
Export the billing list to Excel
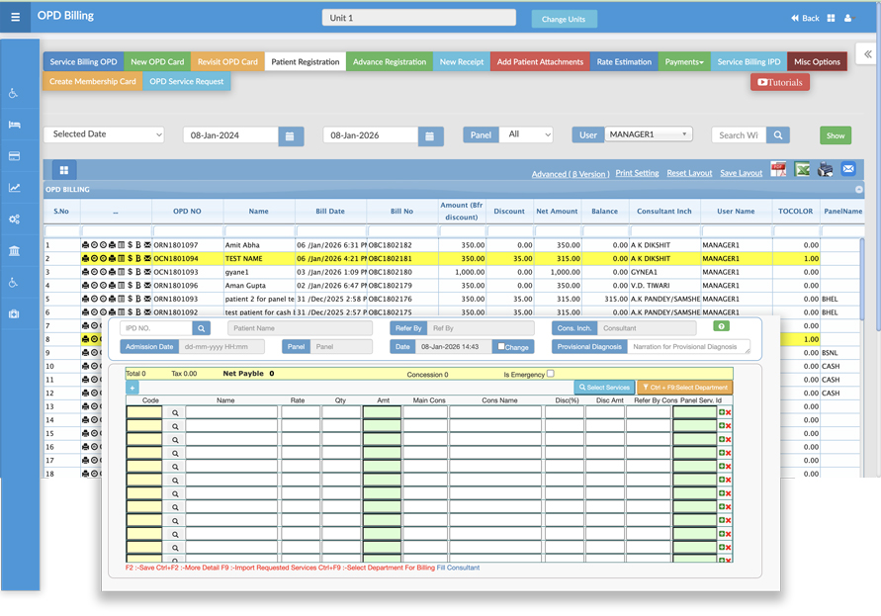pos(802,170)
